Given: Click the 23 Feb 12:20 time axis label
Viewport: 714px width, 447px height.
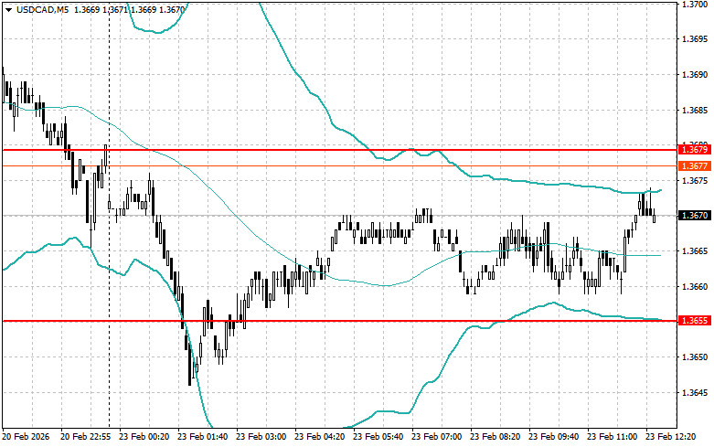Looking at the screenshot, I should [670, 437].
